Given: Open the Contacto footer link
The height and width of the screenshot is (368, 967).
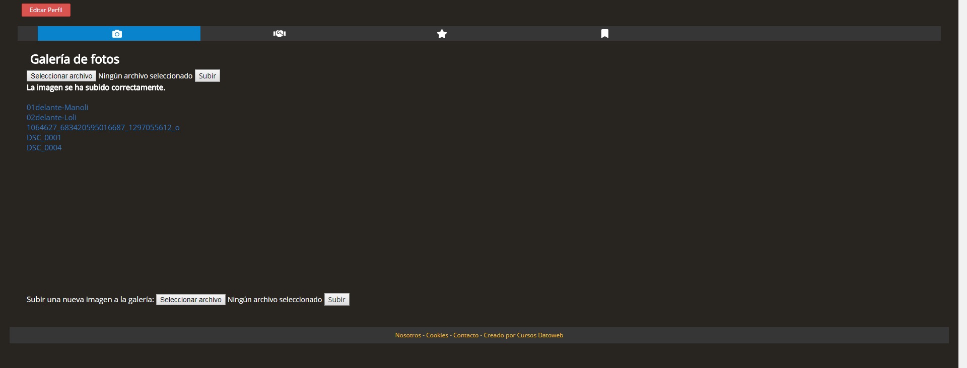Looking at the screenshot, I should click(466, 335).
